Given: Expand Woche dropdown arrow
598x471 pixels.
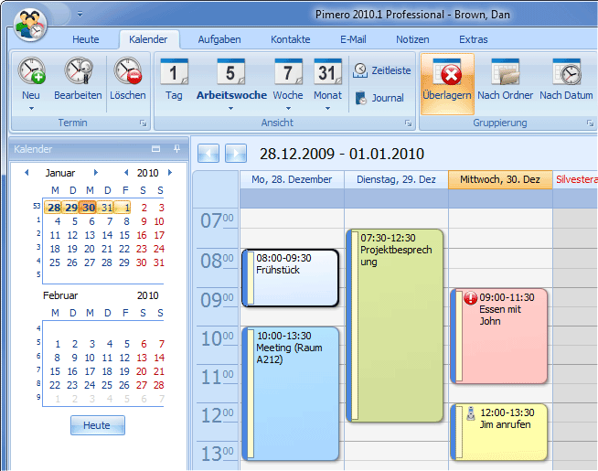Looking at the screenshot, I should pos(288,108).
